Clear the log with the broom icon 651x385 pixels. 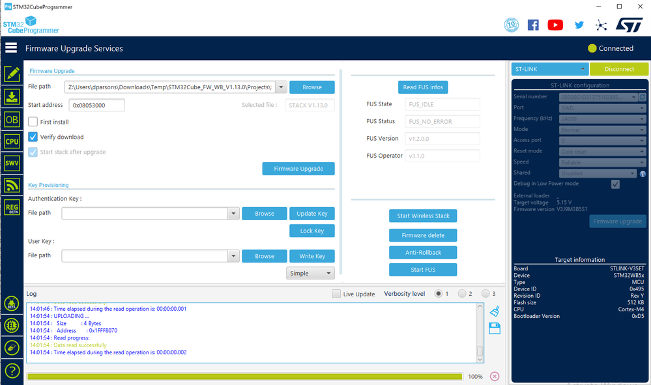[495, 311]
